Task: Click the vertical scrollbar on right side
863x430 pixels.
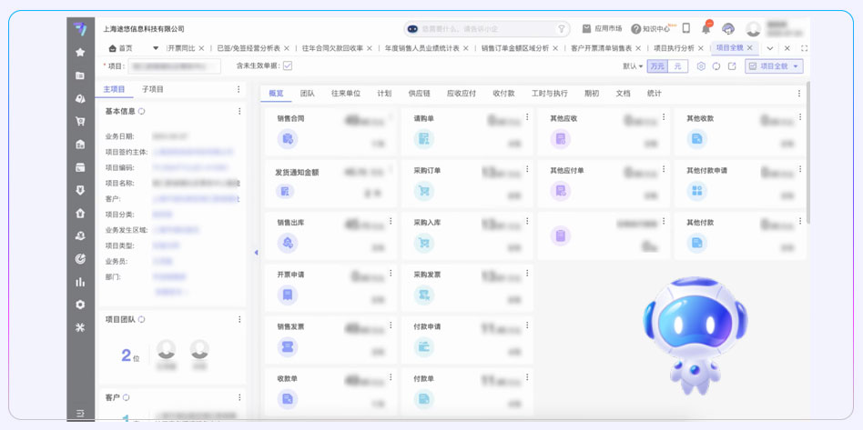Action: [x=808, y=153]
